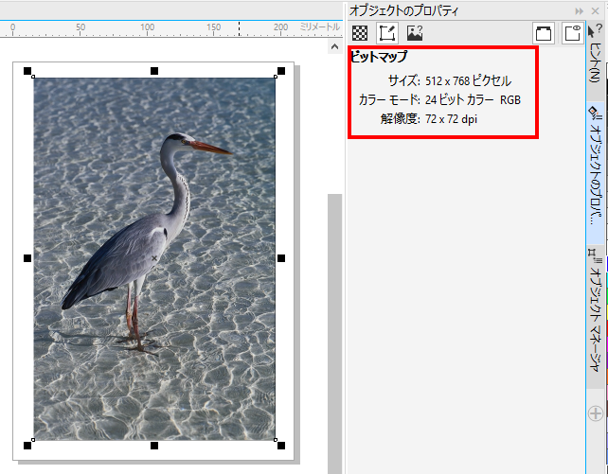Click the resolution value 72 x 72 dpi
Screen dimensions: 608x474
pos(451,118)
